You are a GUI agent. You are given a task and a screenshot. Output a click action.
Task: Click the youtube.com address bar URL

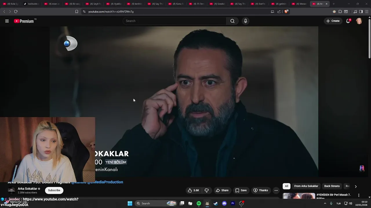pyautogui.click(x=111, y=12)
